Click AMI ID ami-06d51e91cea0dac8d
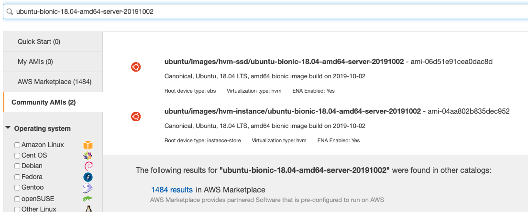Viewport: 528px width, 212px height. click(452, 62)
